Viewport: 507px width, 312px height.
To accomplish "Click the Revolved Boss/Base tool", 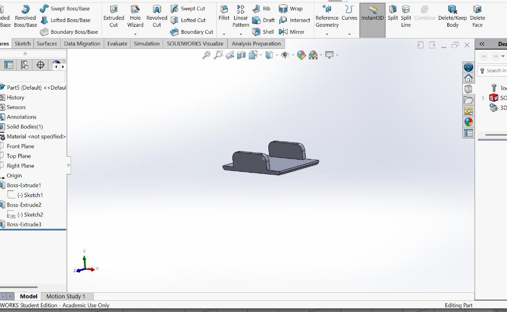I will [25, 16].
